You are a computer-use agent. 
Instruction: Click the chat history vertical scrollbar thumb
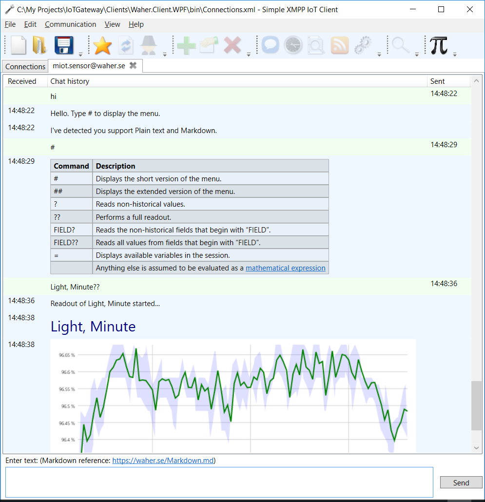click(x=476, y=405)
